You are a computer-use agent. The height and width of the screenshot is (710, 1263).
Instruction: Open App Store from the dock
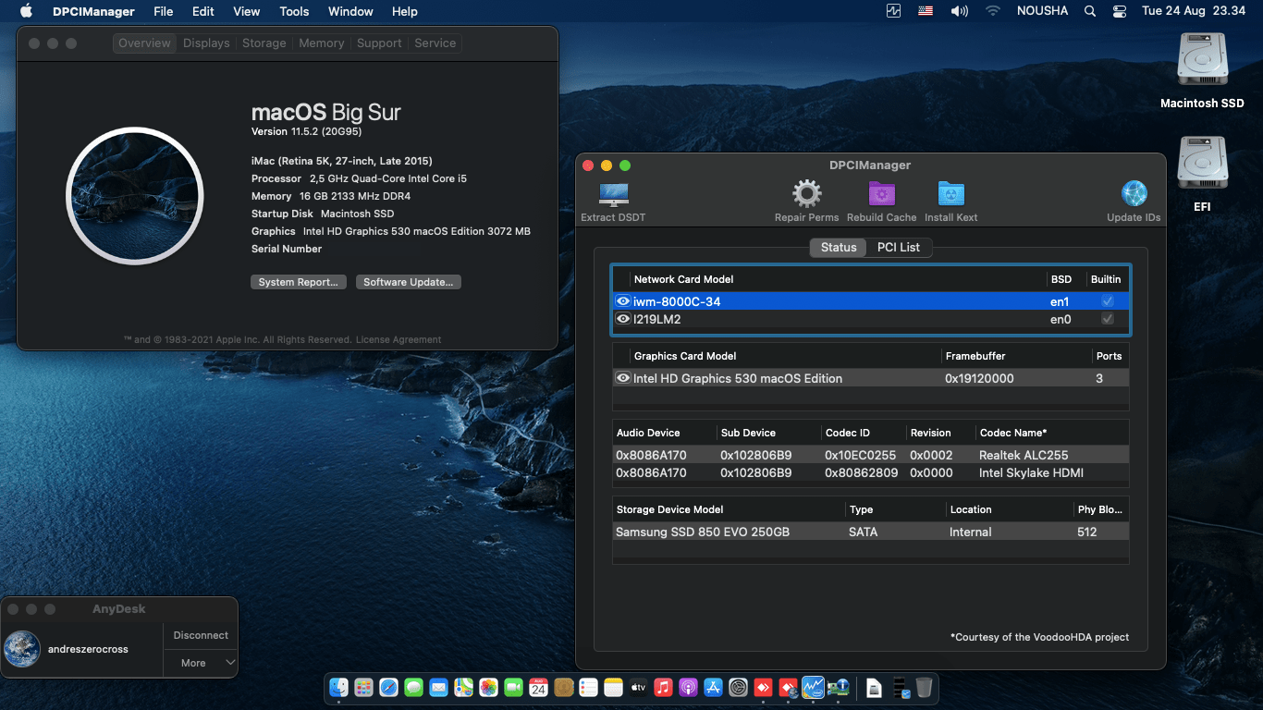713,688
